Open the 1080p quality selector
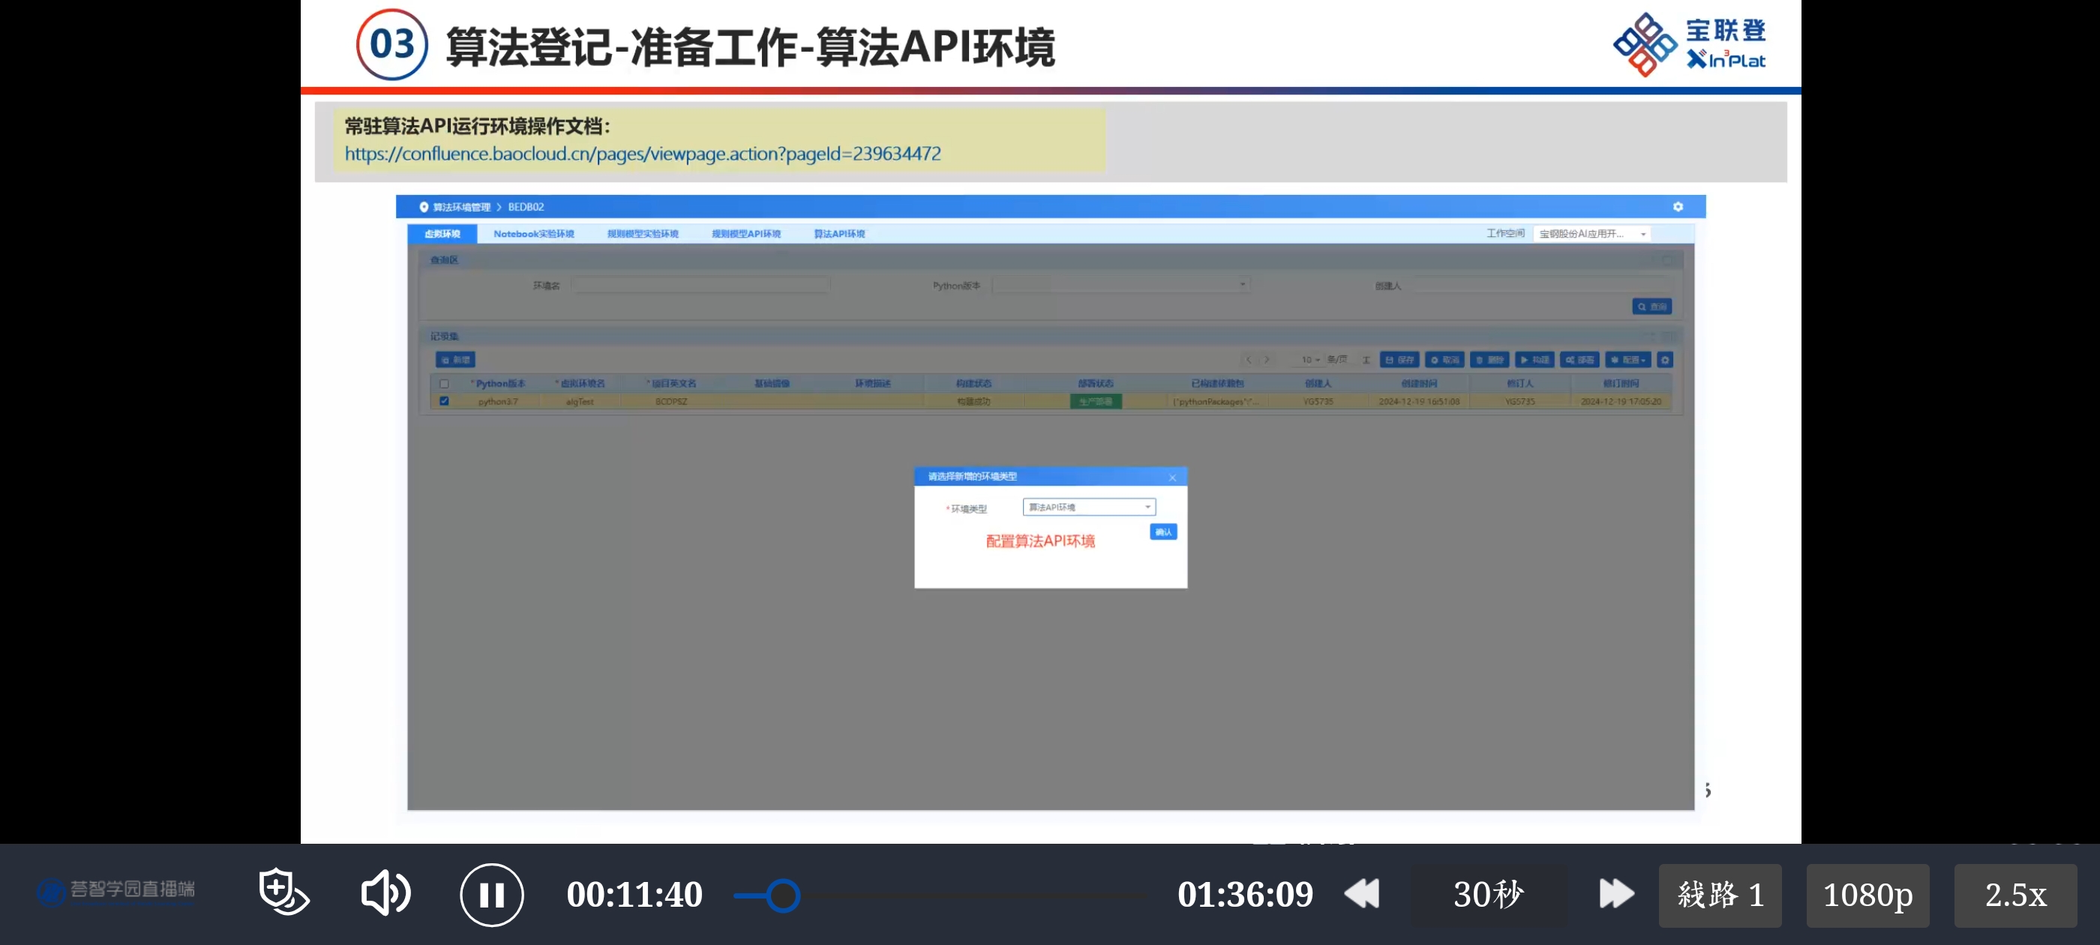2100x945 pixels. [x=1867, y=895]
